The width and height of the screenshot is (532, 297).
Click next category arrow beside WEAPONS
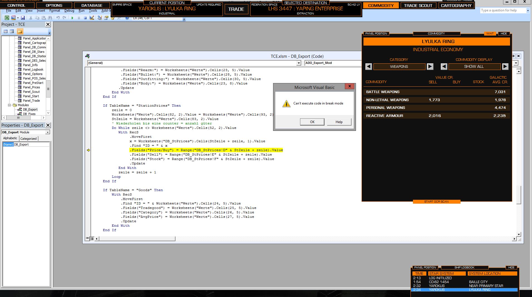pos(430,67)
